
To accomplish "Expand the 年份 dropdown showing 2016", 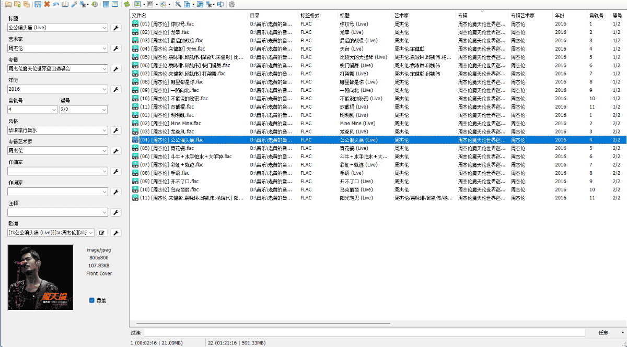I will (104, 89).
